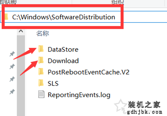Sort files by the 名称 column header
Image resolution: width=167 pixels, height=116 pixels.
(43, 33)
